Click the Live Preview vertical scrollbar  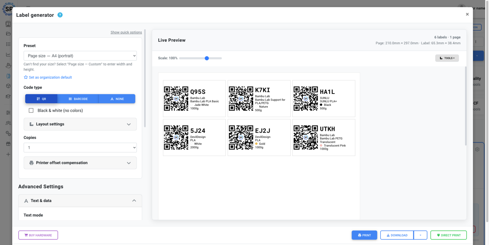click(466, 106)
